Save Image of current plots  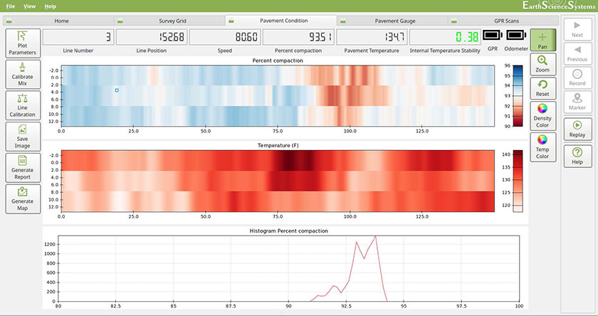coord(23,137)
